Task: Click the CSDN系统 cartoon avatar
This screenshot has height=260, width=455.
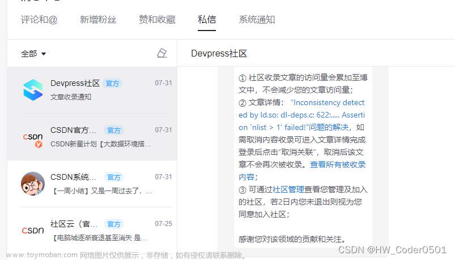Action: (33, 184)
